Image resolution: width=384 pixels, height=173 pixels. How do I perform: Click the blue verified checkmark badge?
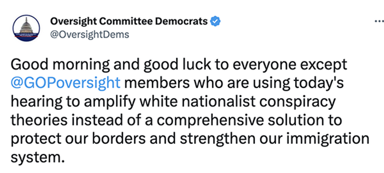pyautogui.click(x=215, y=21)
